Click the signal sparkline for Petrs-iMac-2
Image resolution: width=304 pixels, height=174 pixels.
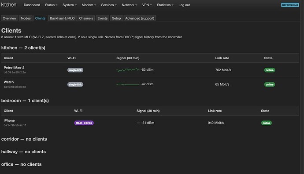tap(128, 70)
